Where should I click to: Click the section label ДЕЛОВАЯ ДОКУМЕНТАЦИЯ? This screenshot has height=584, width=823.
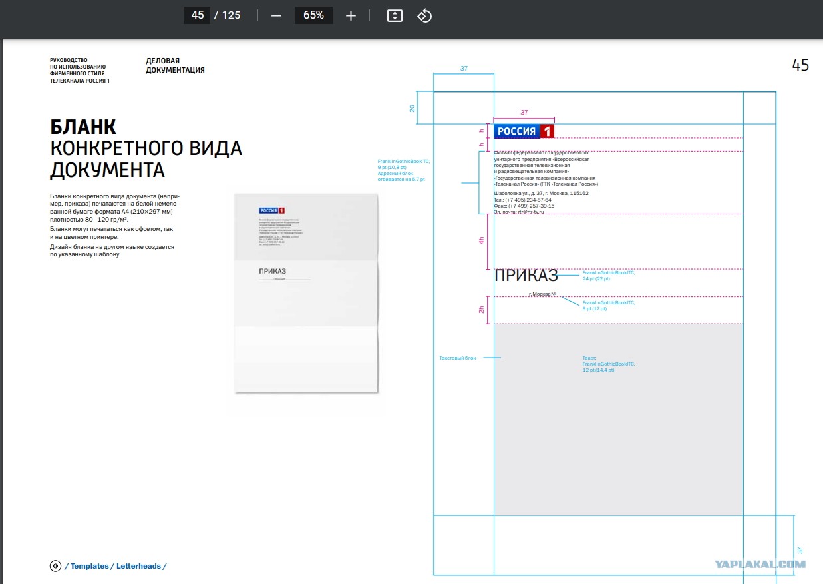point(175,65)
